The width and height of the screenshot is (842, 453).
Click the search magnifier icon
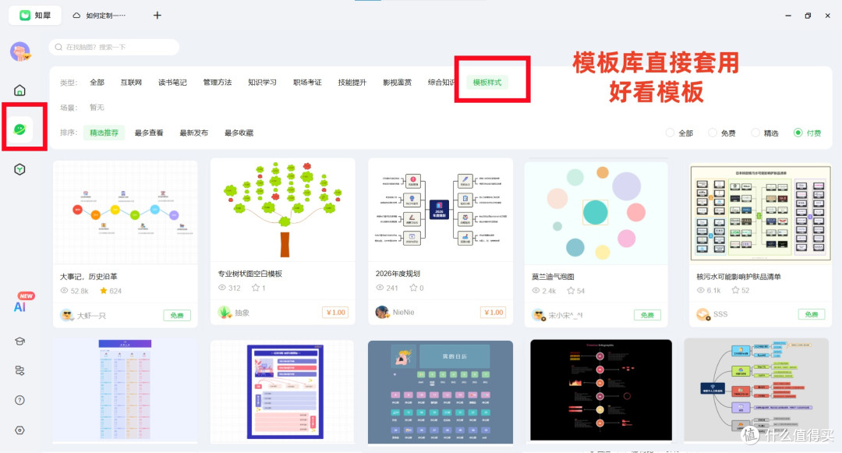click(x=59, y=48)
